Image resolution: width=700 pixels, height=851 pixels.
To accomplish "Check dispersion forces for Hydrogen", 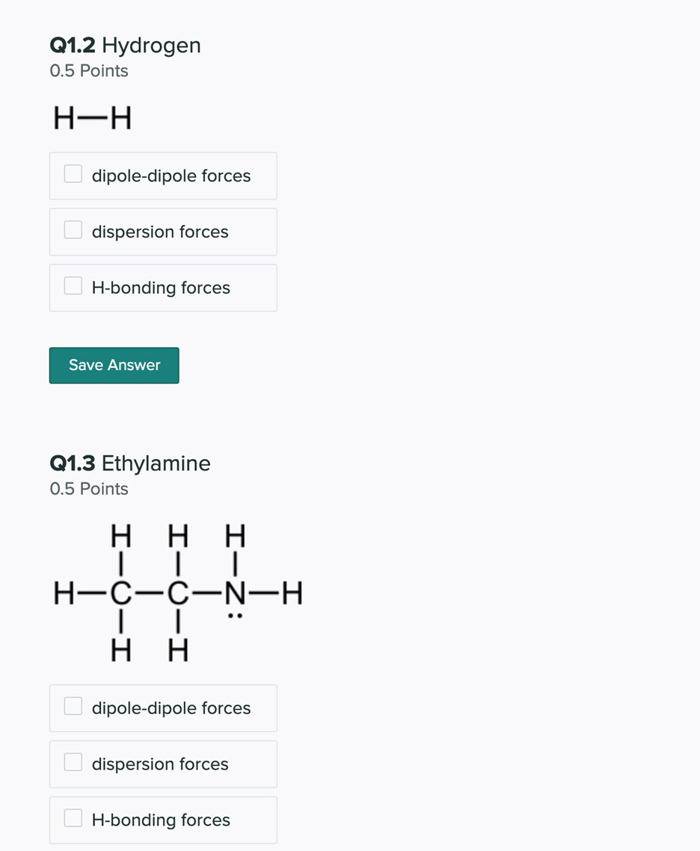I will pyautogui.click(x=73, y=229).
